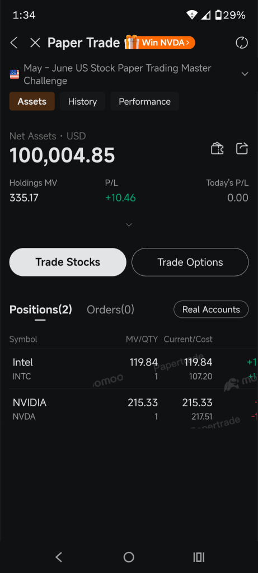Open the Intel INTC position row
The image size is (258, 573).
click(x=129, y=369)
